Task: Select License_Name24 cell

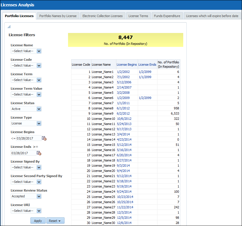Action: (104, 192)
